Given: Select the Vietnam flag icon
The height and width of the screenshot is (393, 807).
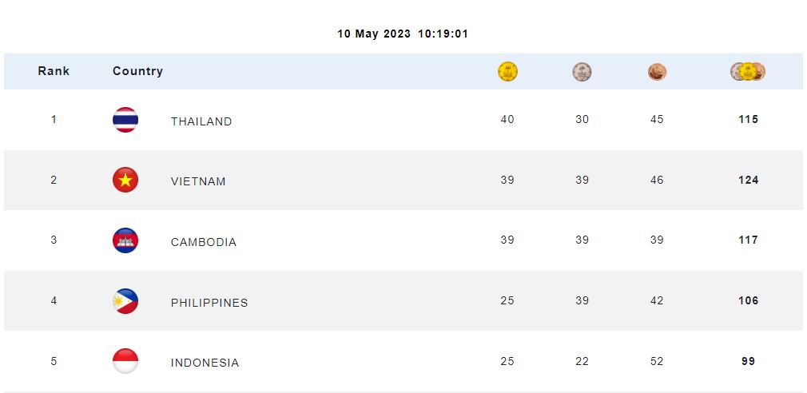Looking at the screenshot, I should click(125, 180).
